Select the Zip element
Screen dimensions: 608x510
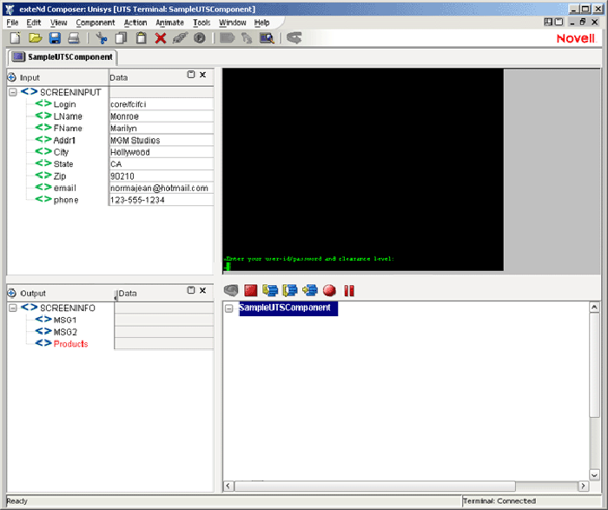[x=60, y=176]
